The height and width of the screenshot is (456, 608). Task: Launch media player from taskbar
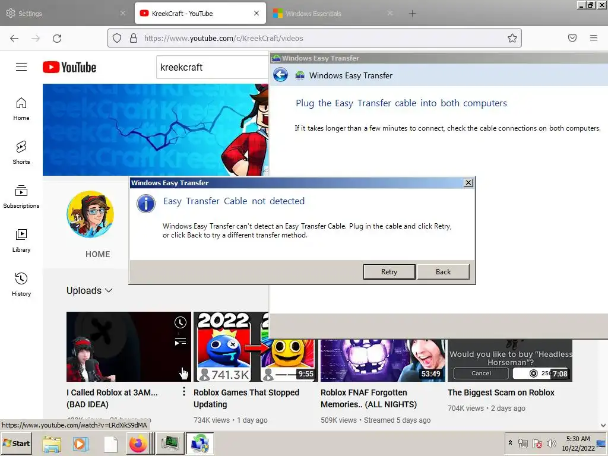81,444
